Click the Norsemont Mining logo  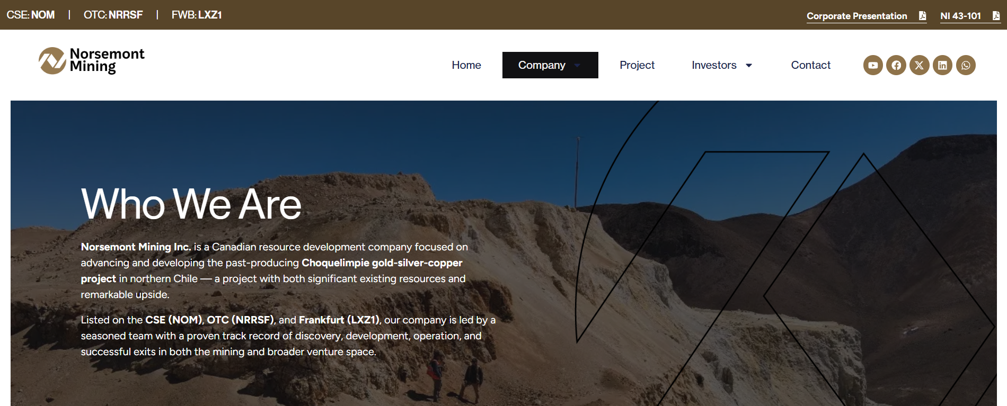click(91, 60)
